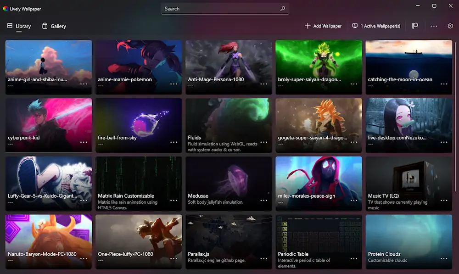Open options for fire-ball-from-sky wallpaper

(x=174, y=142)
